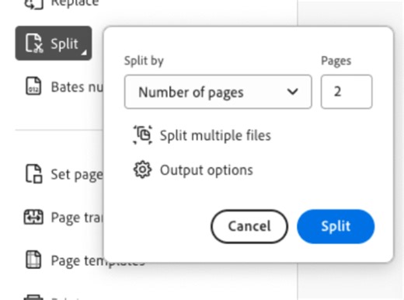The width and height of the screenshot is (404, 300).
Task: Cancel the split dialog
Action: point(249,226)
